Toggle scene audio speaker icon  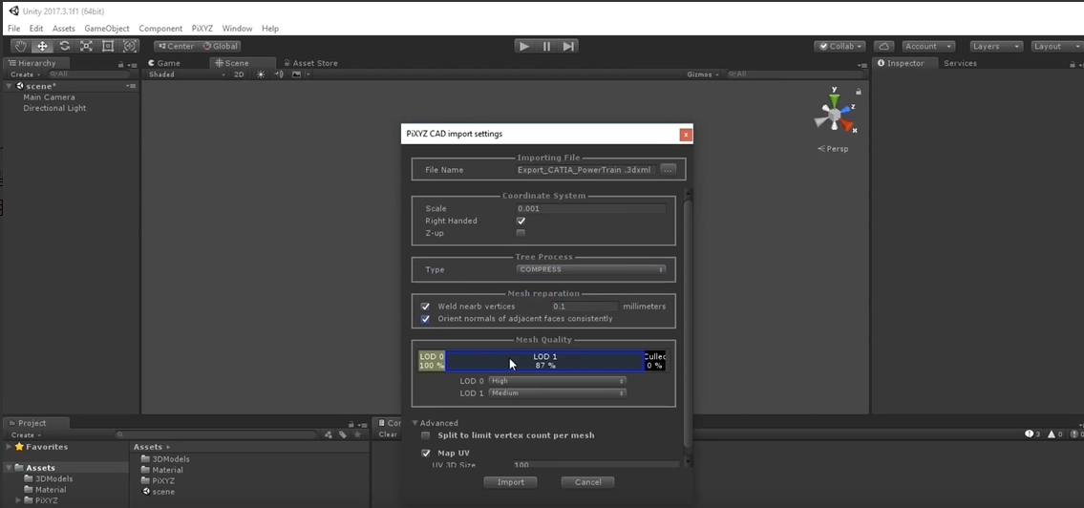click(279, 74)
